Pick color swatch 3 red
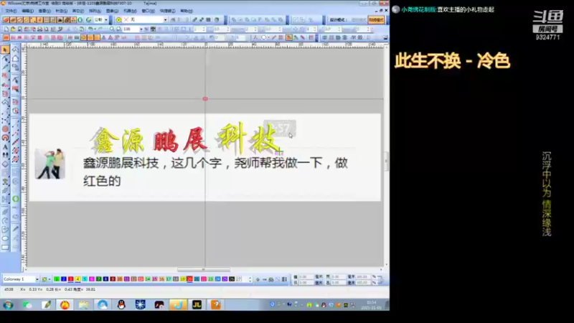The height and width of the screenshot is (323, 574). pyautogui.click(x=70, y=279)
